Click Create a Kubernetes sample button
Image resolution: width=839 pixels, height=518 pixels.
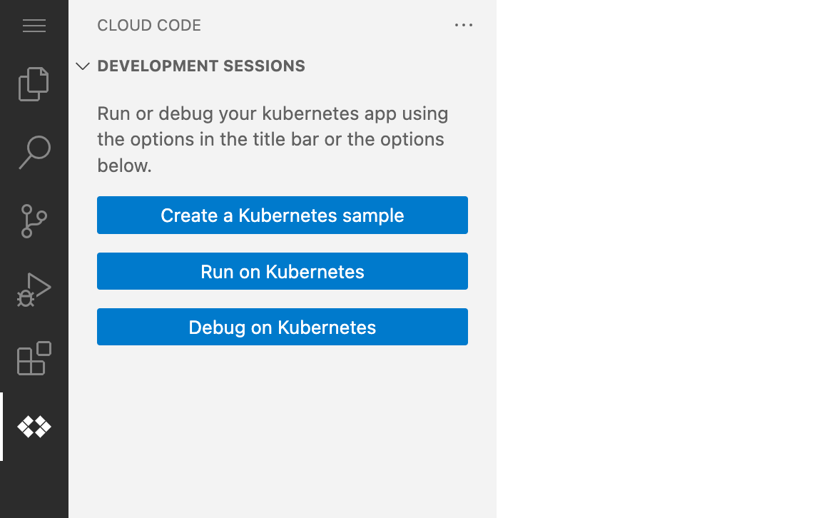click(x=283, y=215)
